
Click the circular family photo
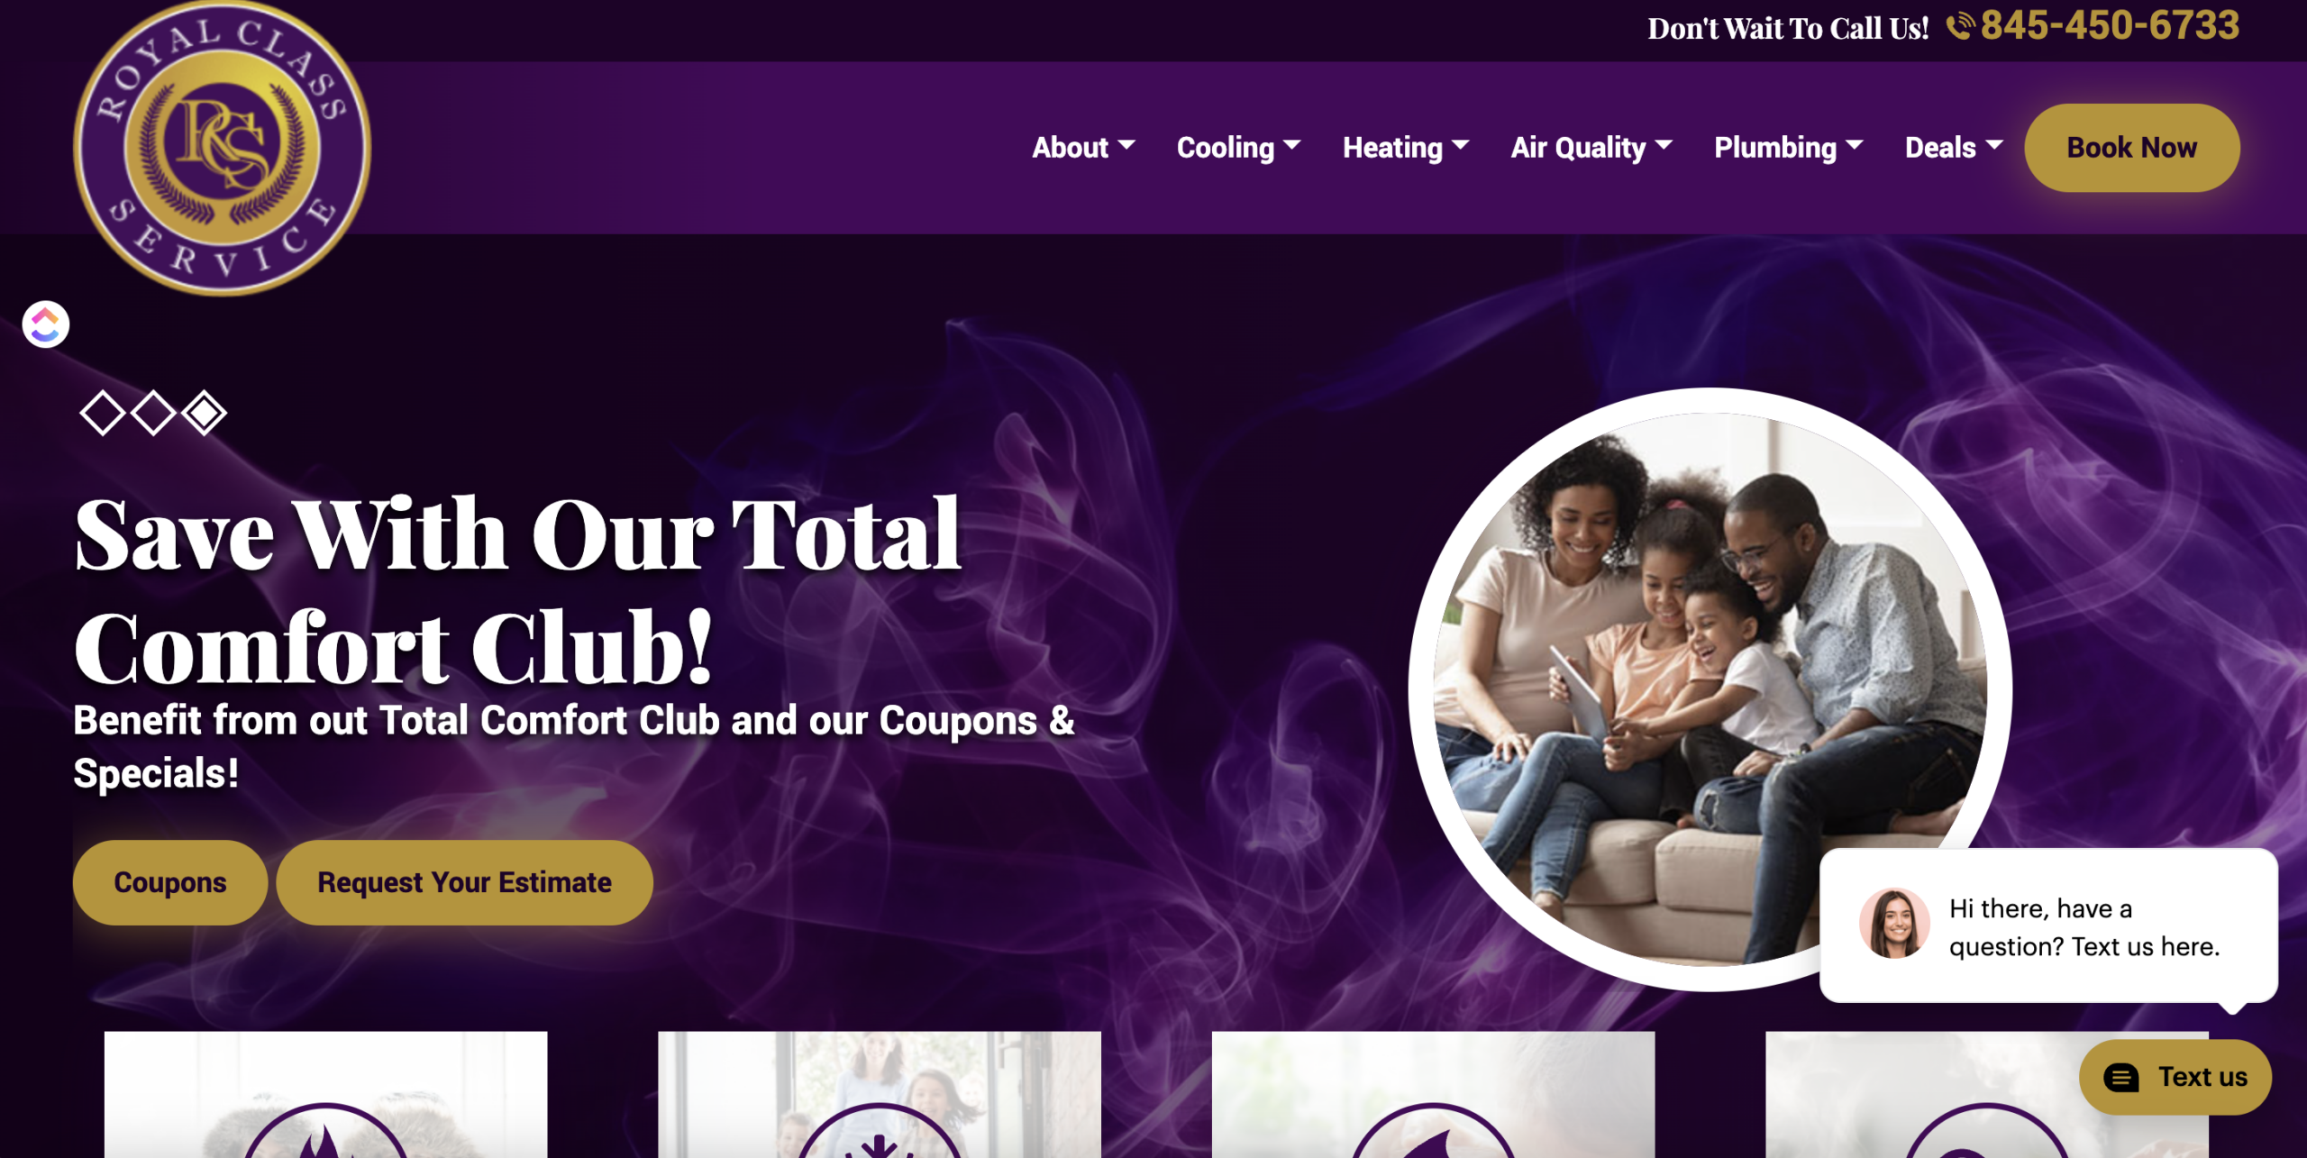click(1710, 689)
